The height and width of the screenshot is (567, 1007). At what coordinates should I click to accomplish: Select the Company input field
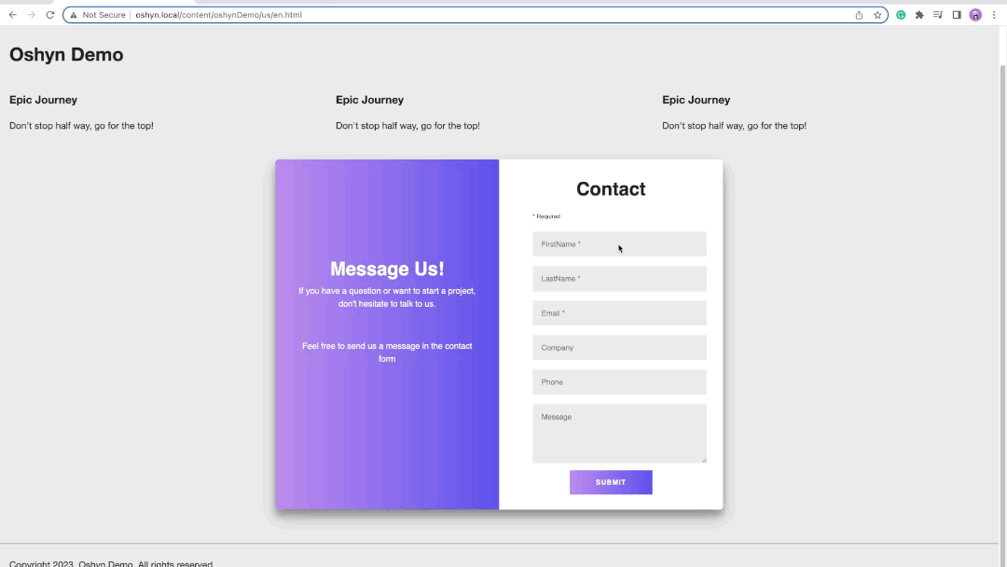(619, 348)
